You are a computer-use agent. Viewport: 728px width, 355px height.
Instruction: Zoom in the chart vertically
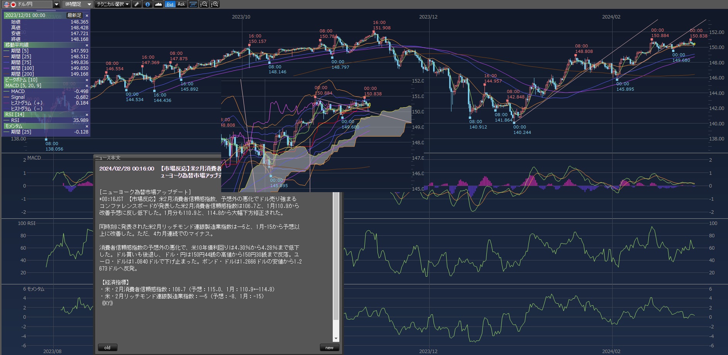click(x=215, y=4)
